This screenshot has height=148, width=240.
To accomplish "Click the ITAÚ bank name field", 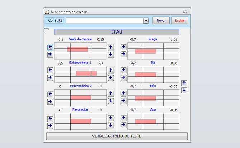I will point(117,32).
